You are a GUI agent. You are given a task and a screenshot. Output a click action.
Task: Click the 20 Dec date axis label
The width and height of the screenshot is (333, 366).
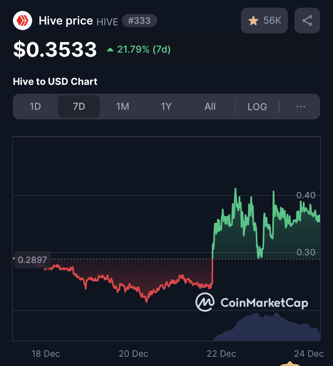[x=134, y=354]
